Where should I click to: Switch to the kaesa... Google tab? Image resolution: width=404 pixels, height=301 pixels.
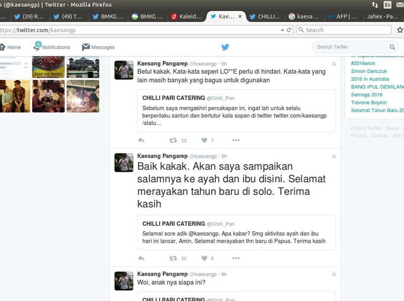[x=304, y=17]
